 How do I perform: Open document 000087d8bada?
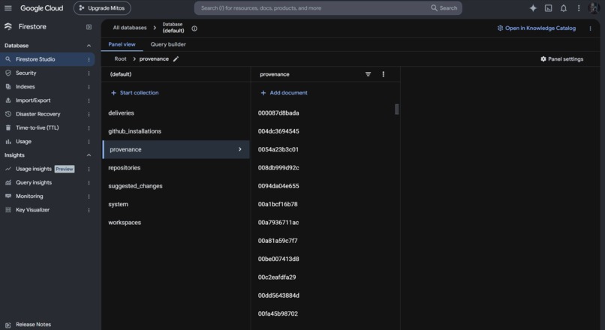(278, 113)
